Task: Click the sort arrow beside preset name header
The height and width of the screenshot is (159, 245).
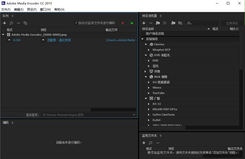Action: [208, 29]
